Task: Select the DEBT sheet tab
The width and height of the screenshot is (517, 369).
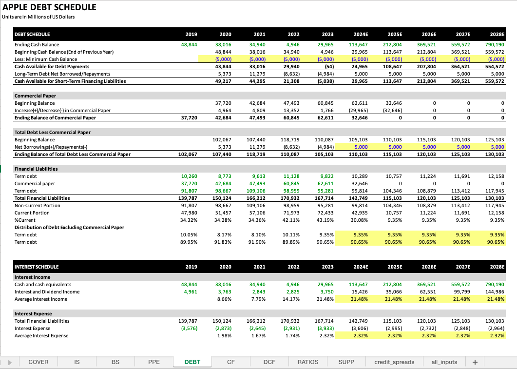Action: 192,362
